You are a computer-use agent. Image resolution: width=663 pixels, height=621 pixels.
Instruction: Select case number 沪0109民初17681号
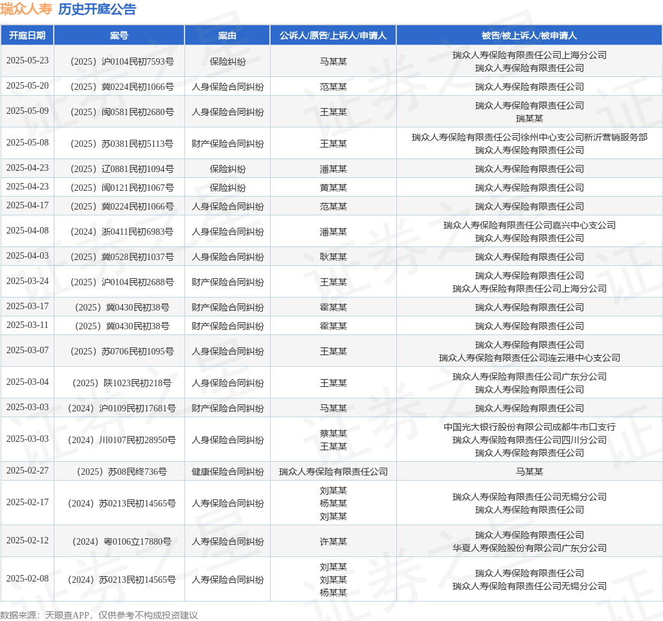(x=122, y=409)
